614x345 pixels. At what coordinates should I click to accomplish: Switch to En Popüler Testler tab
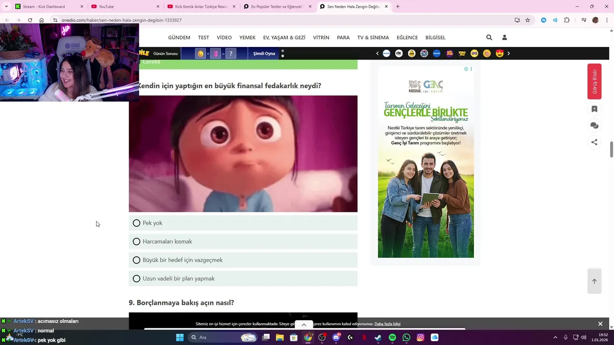pos(277,6)
